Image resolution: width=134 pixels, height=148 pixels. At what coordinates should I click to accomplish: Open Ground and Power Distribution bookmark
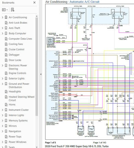pyautogui.click(x=19, y=86)
